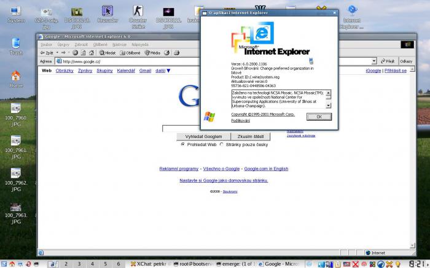The image size is (430, 268).
Task: Open the Zprávy link on Google
Action: 85,71
